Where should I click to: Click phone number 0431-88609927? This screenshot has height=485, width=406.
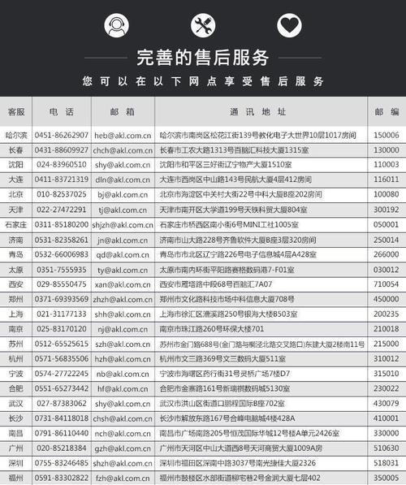[62, 150]
